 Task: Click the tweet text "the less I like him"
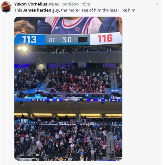(119, 10)
